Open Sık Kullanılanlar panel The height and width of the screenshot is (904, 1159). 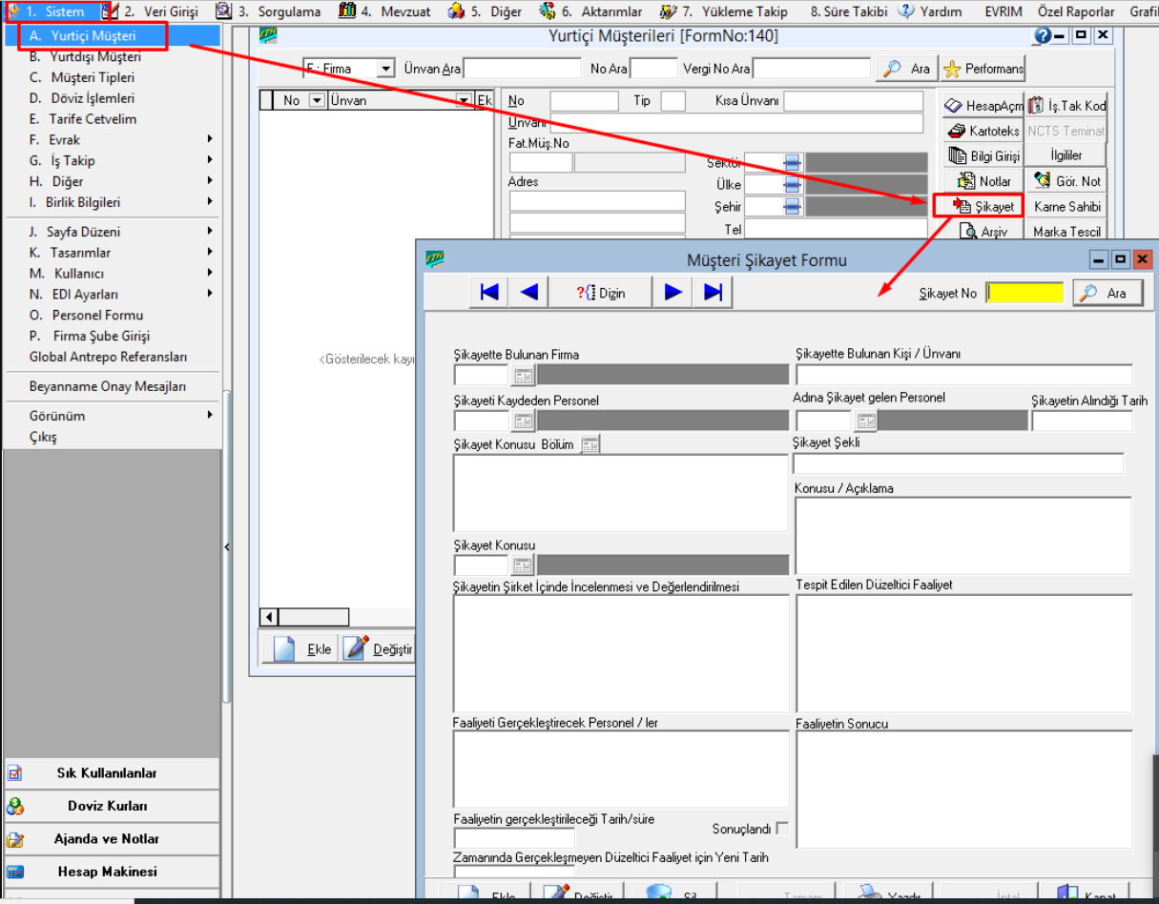112,773
